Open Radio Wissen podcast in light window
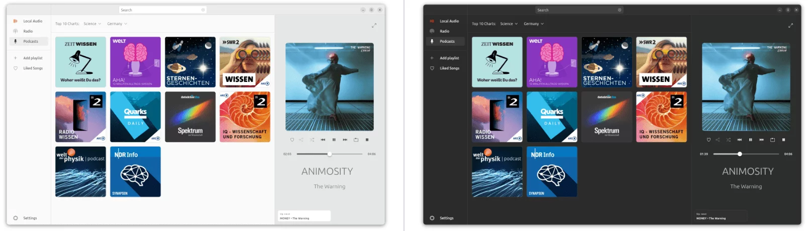808x231 pixels. [80, 117]
